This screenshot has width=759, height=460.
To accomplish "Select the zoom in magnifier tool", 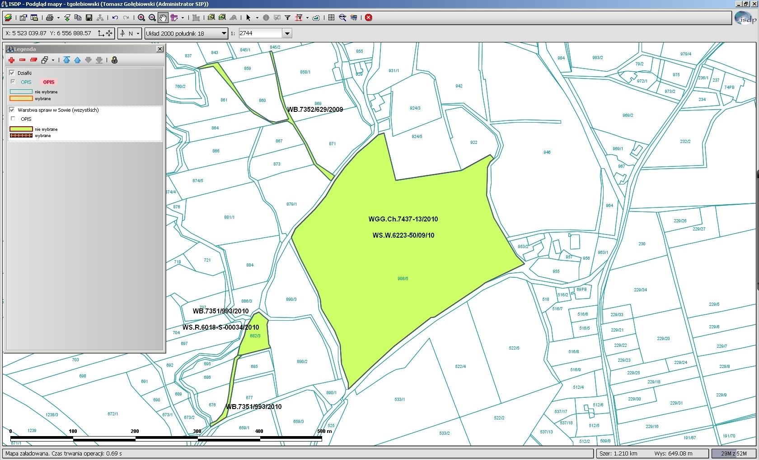I will tap(141, 18).
